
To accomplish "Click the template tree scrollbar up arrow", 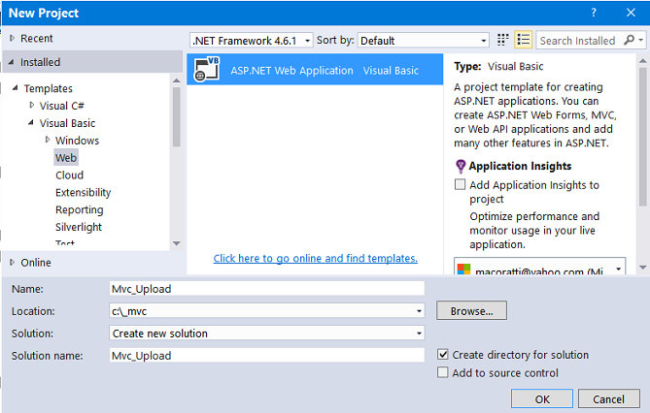I will (177, 80).
